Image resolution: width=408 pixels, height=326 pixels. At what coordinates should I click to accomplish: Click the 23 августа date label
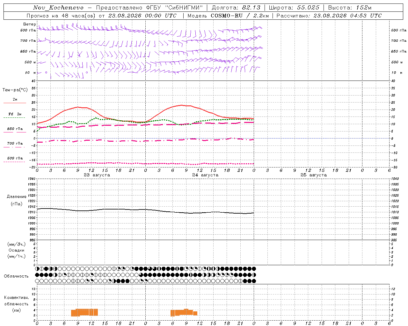click(97, 175)
